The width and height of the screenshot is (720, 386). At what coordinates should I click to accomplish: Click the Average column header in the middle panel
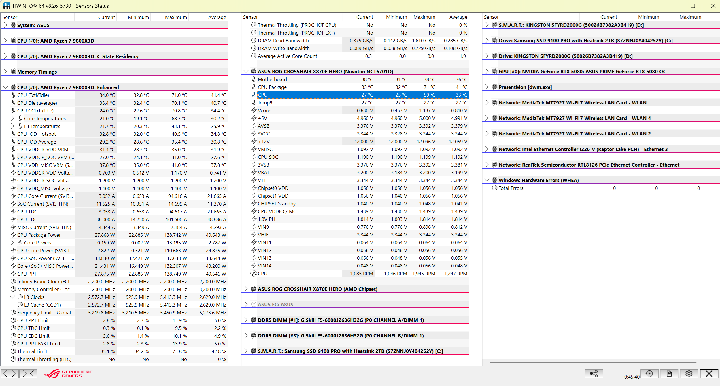point(453,17)
